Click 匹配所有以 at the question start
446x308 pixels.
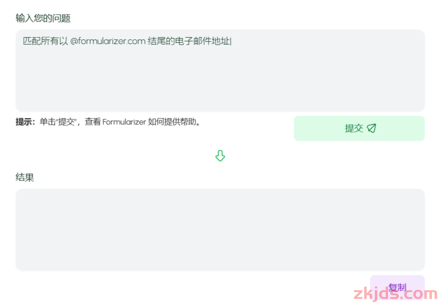(x=46, y=41)
